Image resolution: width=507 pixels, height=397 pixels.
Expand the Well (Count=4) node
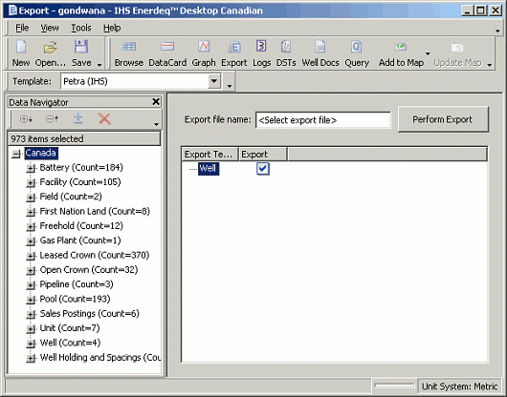tap(31, 344)
